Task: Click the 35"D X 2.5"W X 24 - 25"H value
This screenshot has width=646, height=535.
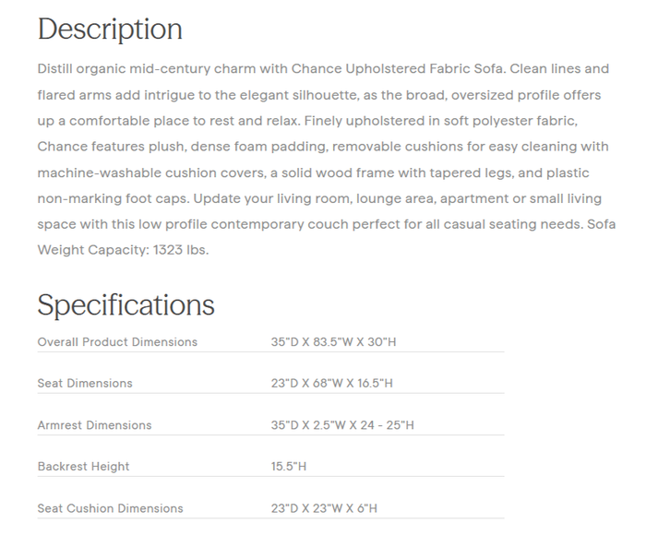Action: click(x=342, y=425)
